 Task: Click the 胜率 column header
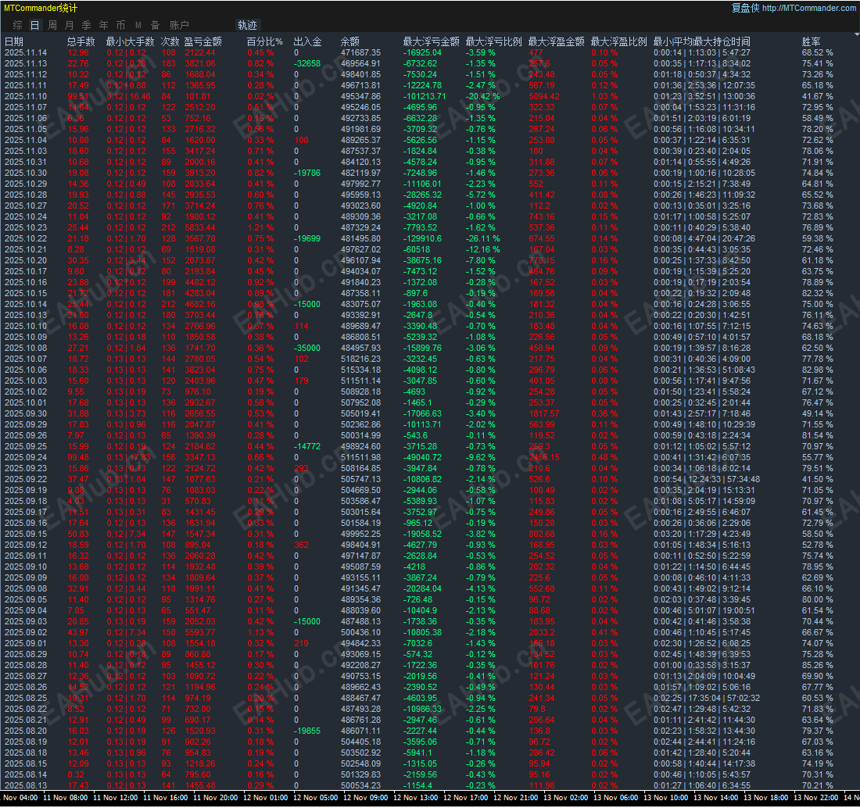click(812, 41)
